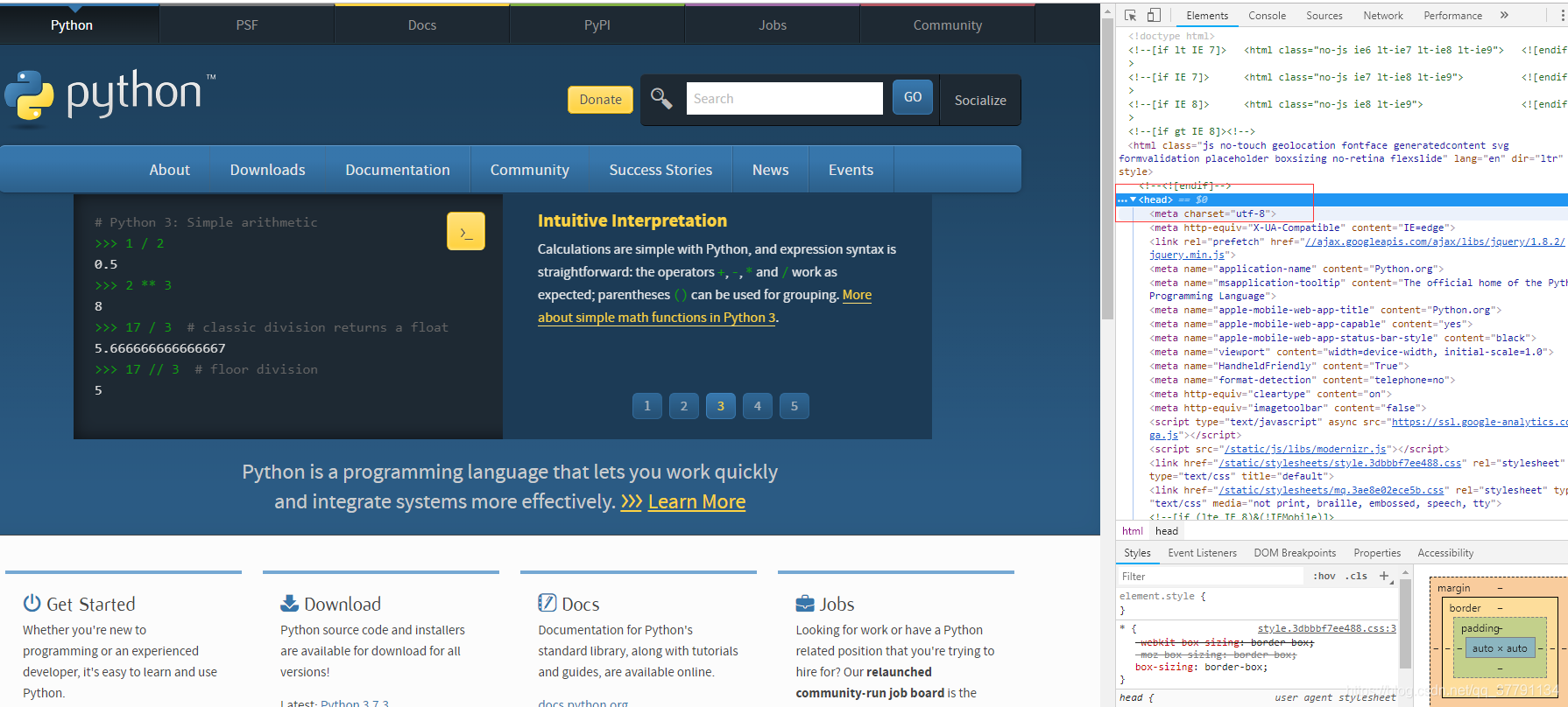Click the element.style rule
The height and width of the screenshot is (707, 1568).
point(1162,596)
